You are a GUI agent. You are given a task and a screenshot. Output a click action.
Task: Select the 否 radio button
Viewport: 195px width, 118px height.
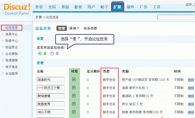pos(52,54)
